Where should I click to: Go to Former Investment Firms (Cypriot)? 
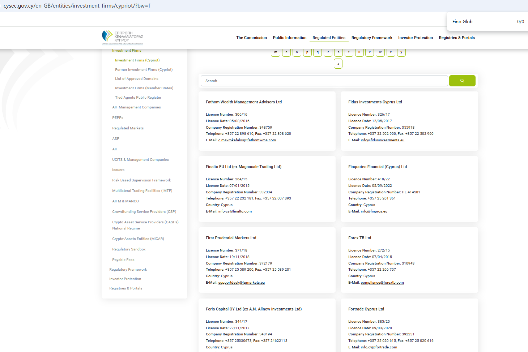[144, 70]
